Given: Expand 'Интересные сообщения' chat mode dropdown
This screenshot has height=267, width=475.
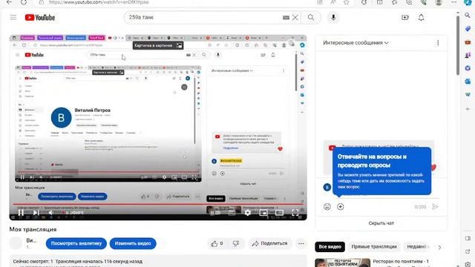Looking at the screenshot, I should [x=356, y=43].
